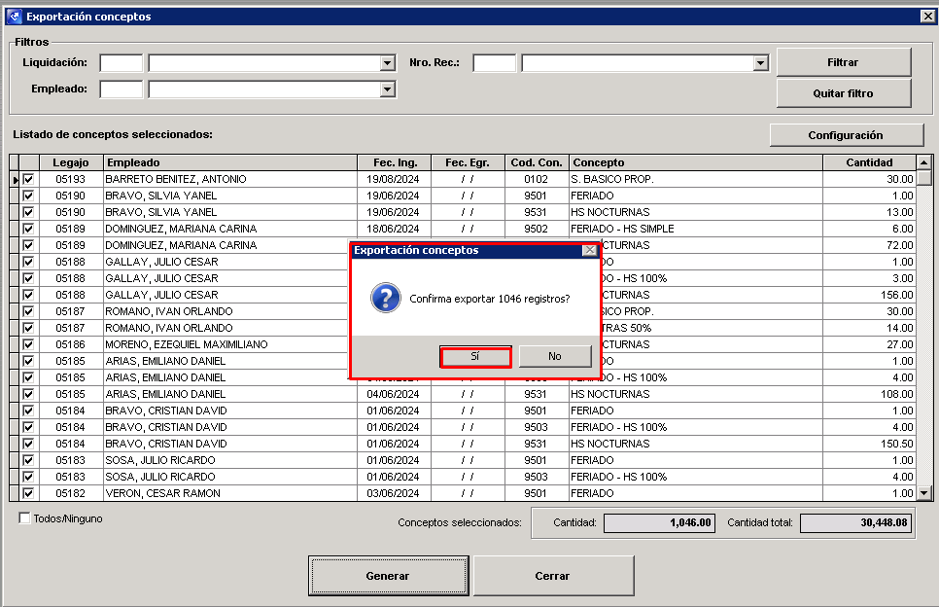Click the Filtrar button
The width and height of the screenshot is (939, 607).
point(843,62)
